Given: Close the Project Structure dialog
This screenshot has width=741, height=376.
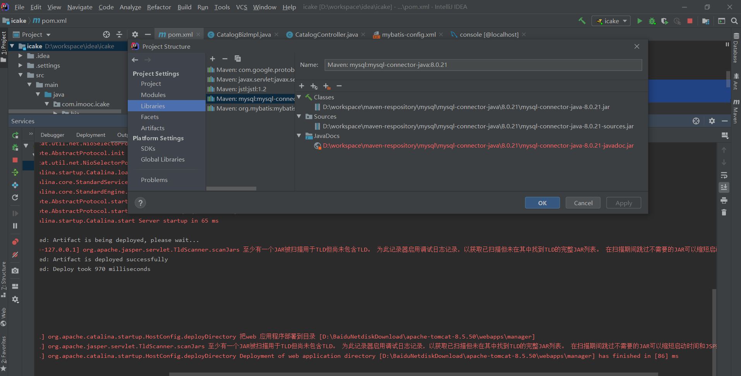Looking at the screenshot, I should point(636,46).
